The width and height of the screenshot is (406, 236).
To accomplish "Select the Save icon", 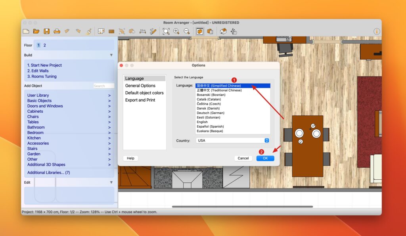I will [x=47, y=31].
